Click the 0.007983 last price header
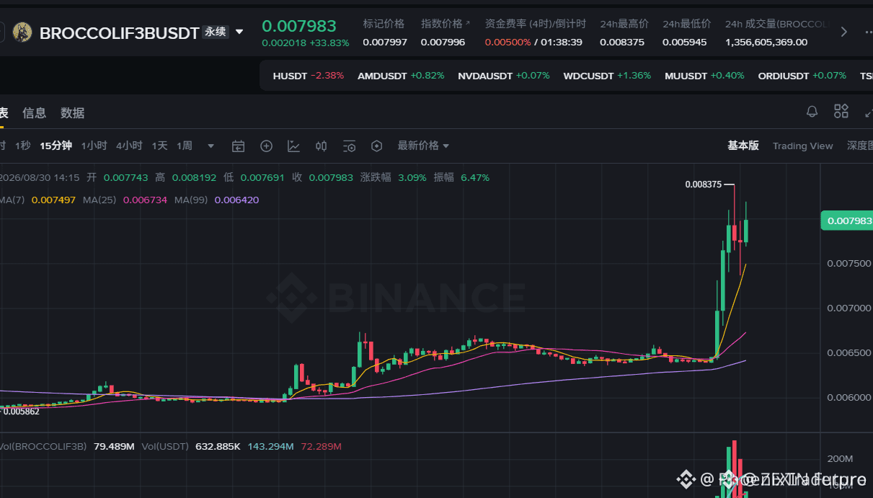This screenshot has width=873, height=498. (299, 26)
